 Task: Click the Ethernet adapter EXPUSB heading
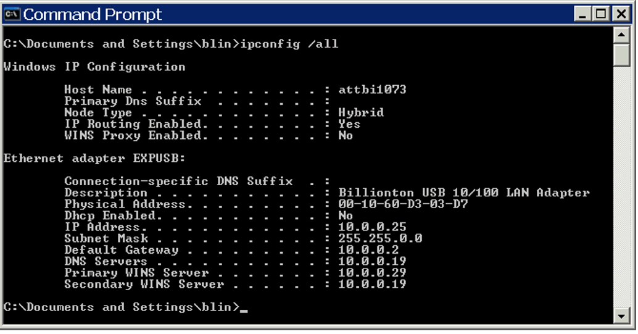click(x=94, y=159)
